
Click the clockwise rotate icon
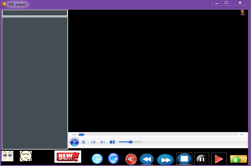click(114, 158)
